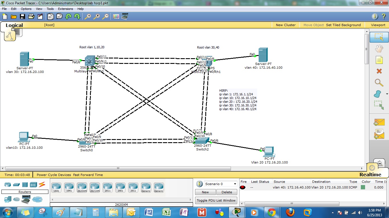Open the Extensions menu
Viewport: 389px width, 218px height.
tap(65, 9)
